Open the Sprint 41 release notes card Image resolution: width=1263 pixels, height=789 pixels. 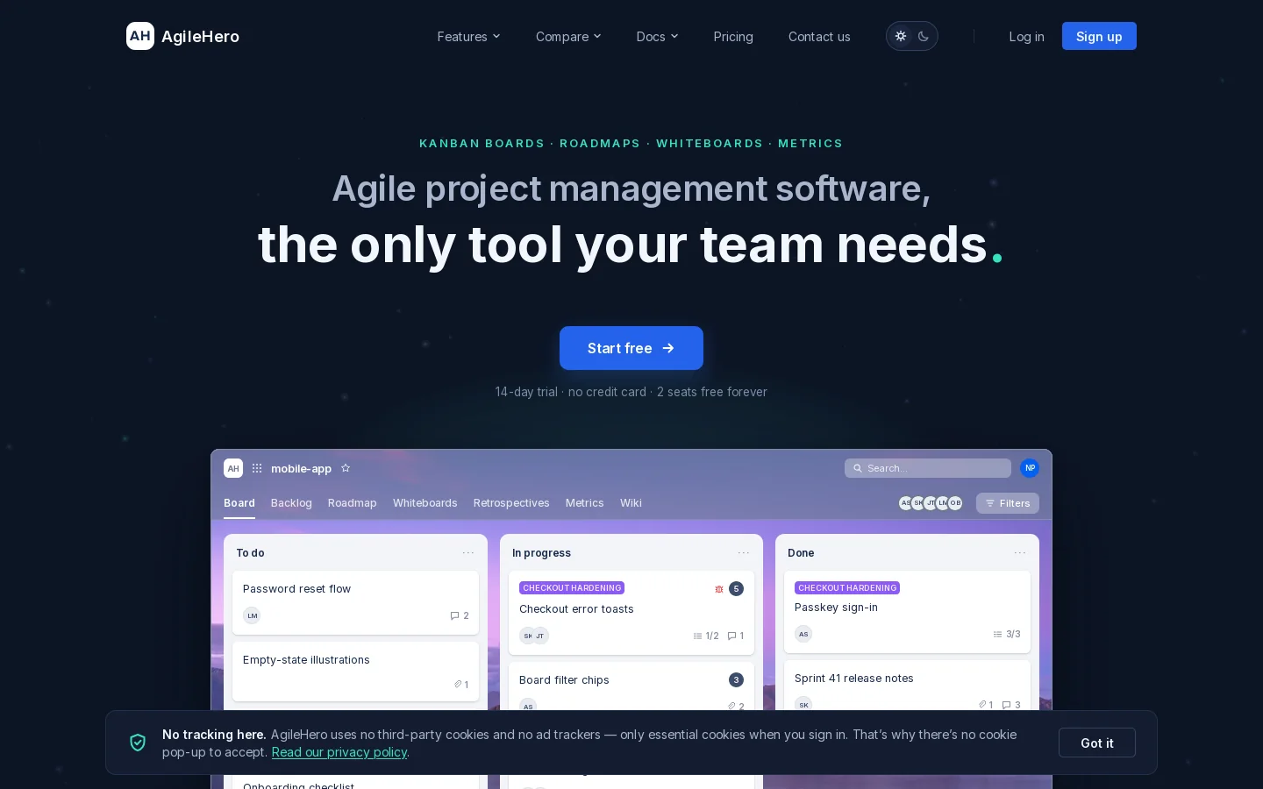point(907,687)
